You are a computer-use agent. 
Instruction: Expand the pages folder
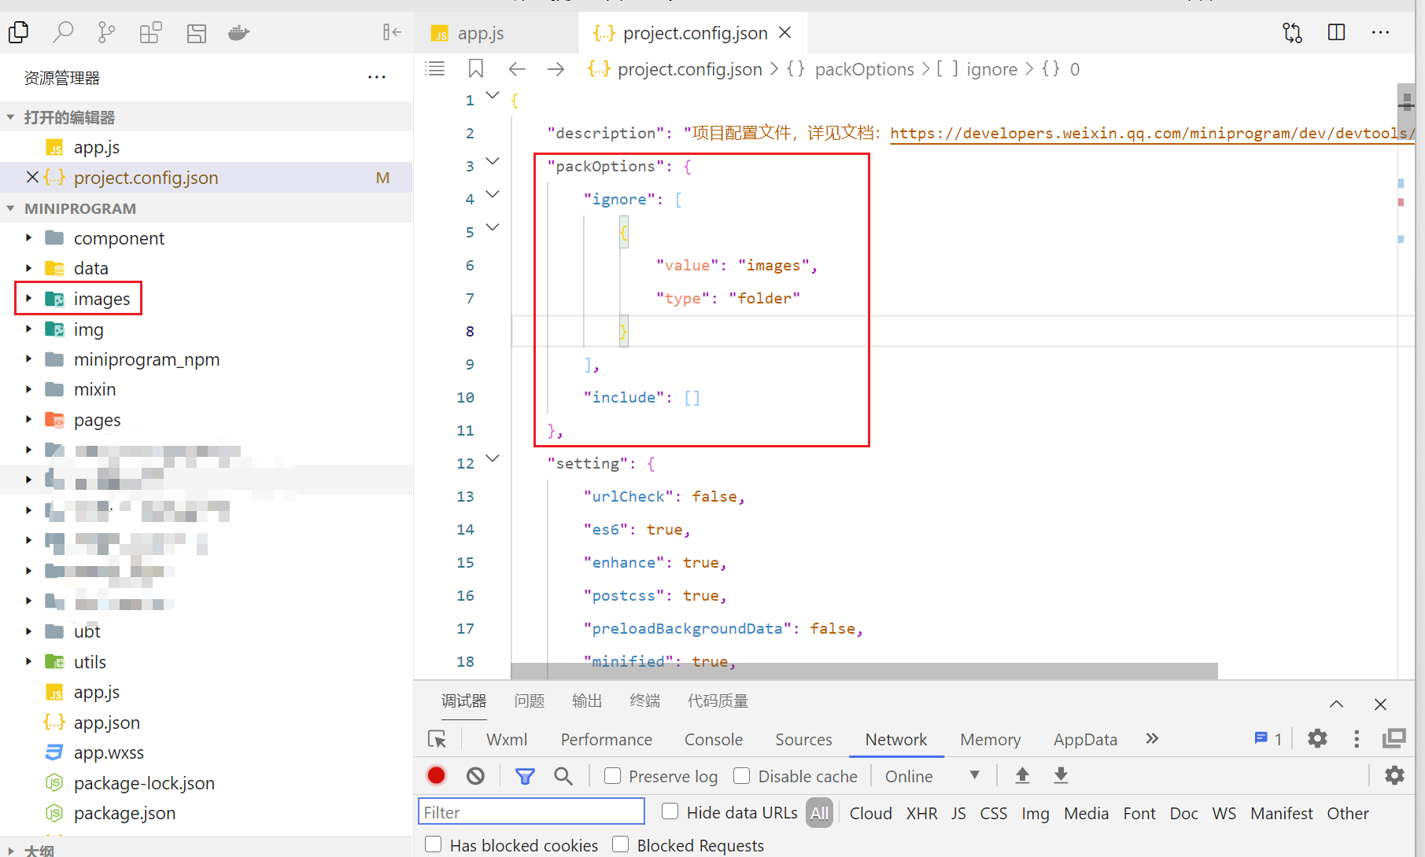pyautogui.click(x=28, y=420)
